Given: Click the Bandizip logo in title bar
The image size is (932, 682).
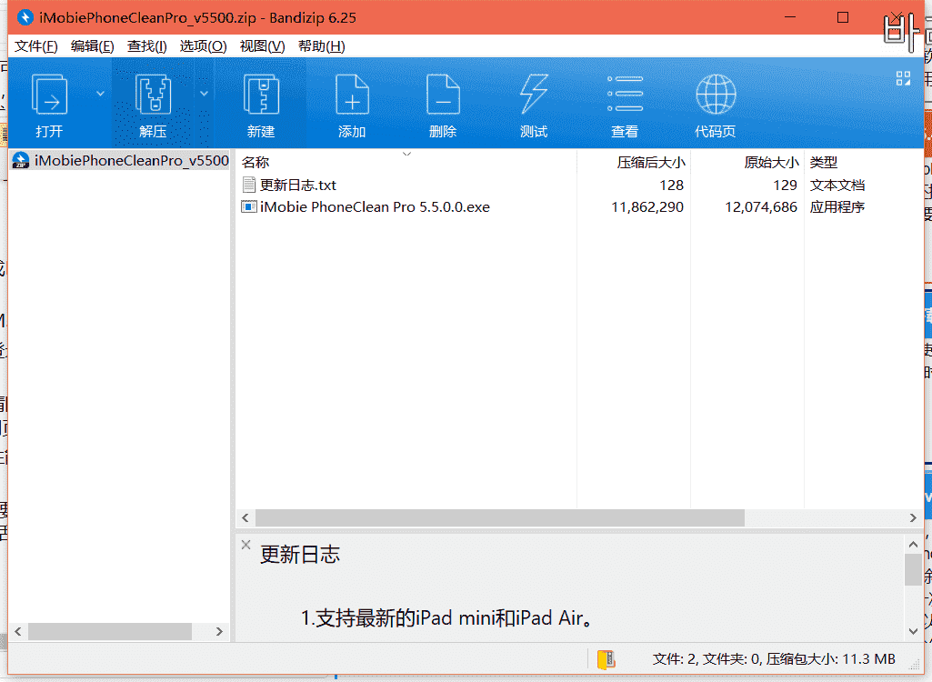Looking at the screenshot, I should (x=25, y=18).
